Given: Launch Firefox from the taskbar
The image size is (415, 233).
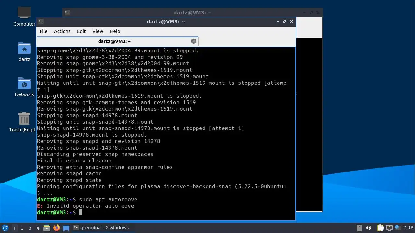Looking at the screenshot, I should 57,228.
